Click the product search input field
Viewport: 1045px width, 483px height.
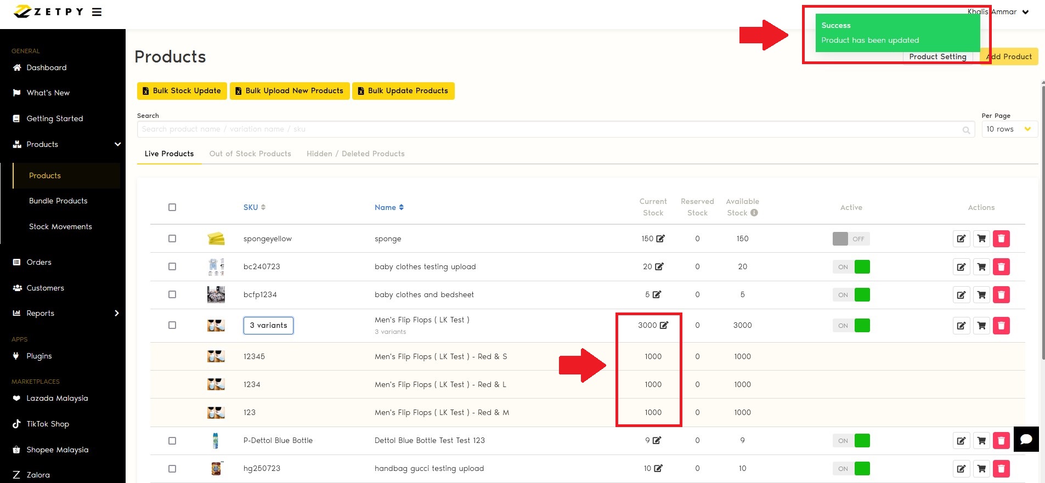(549, 129)
